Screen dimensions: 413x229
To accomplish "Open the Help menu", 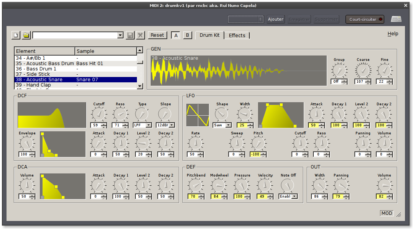I will click(x=393, y=34).
